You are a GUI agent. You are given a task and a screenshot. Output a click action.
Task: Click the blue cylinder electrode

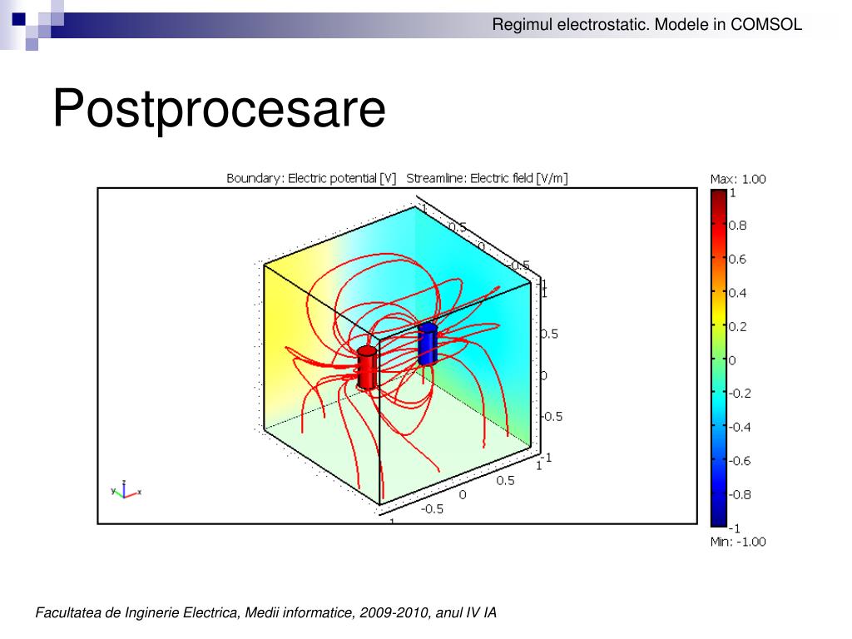coord(428,344)
